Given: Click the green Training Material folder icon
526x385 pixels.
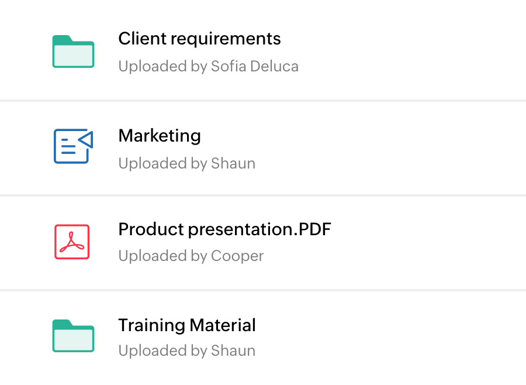Looking at the screenshot, I should [x=73, y=336].
